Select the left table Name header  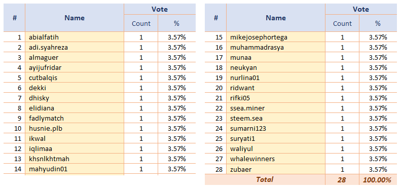point(75,18)
